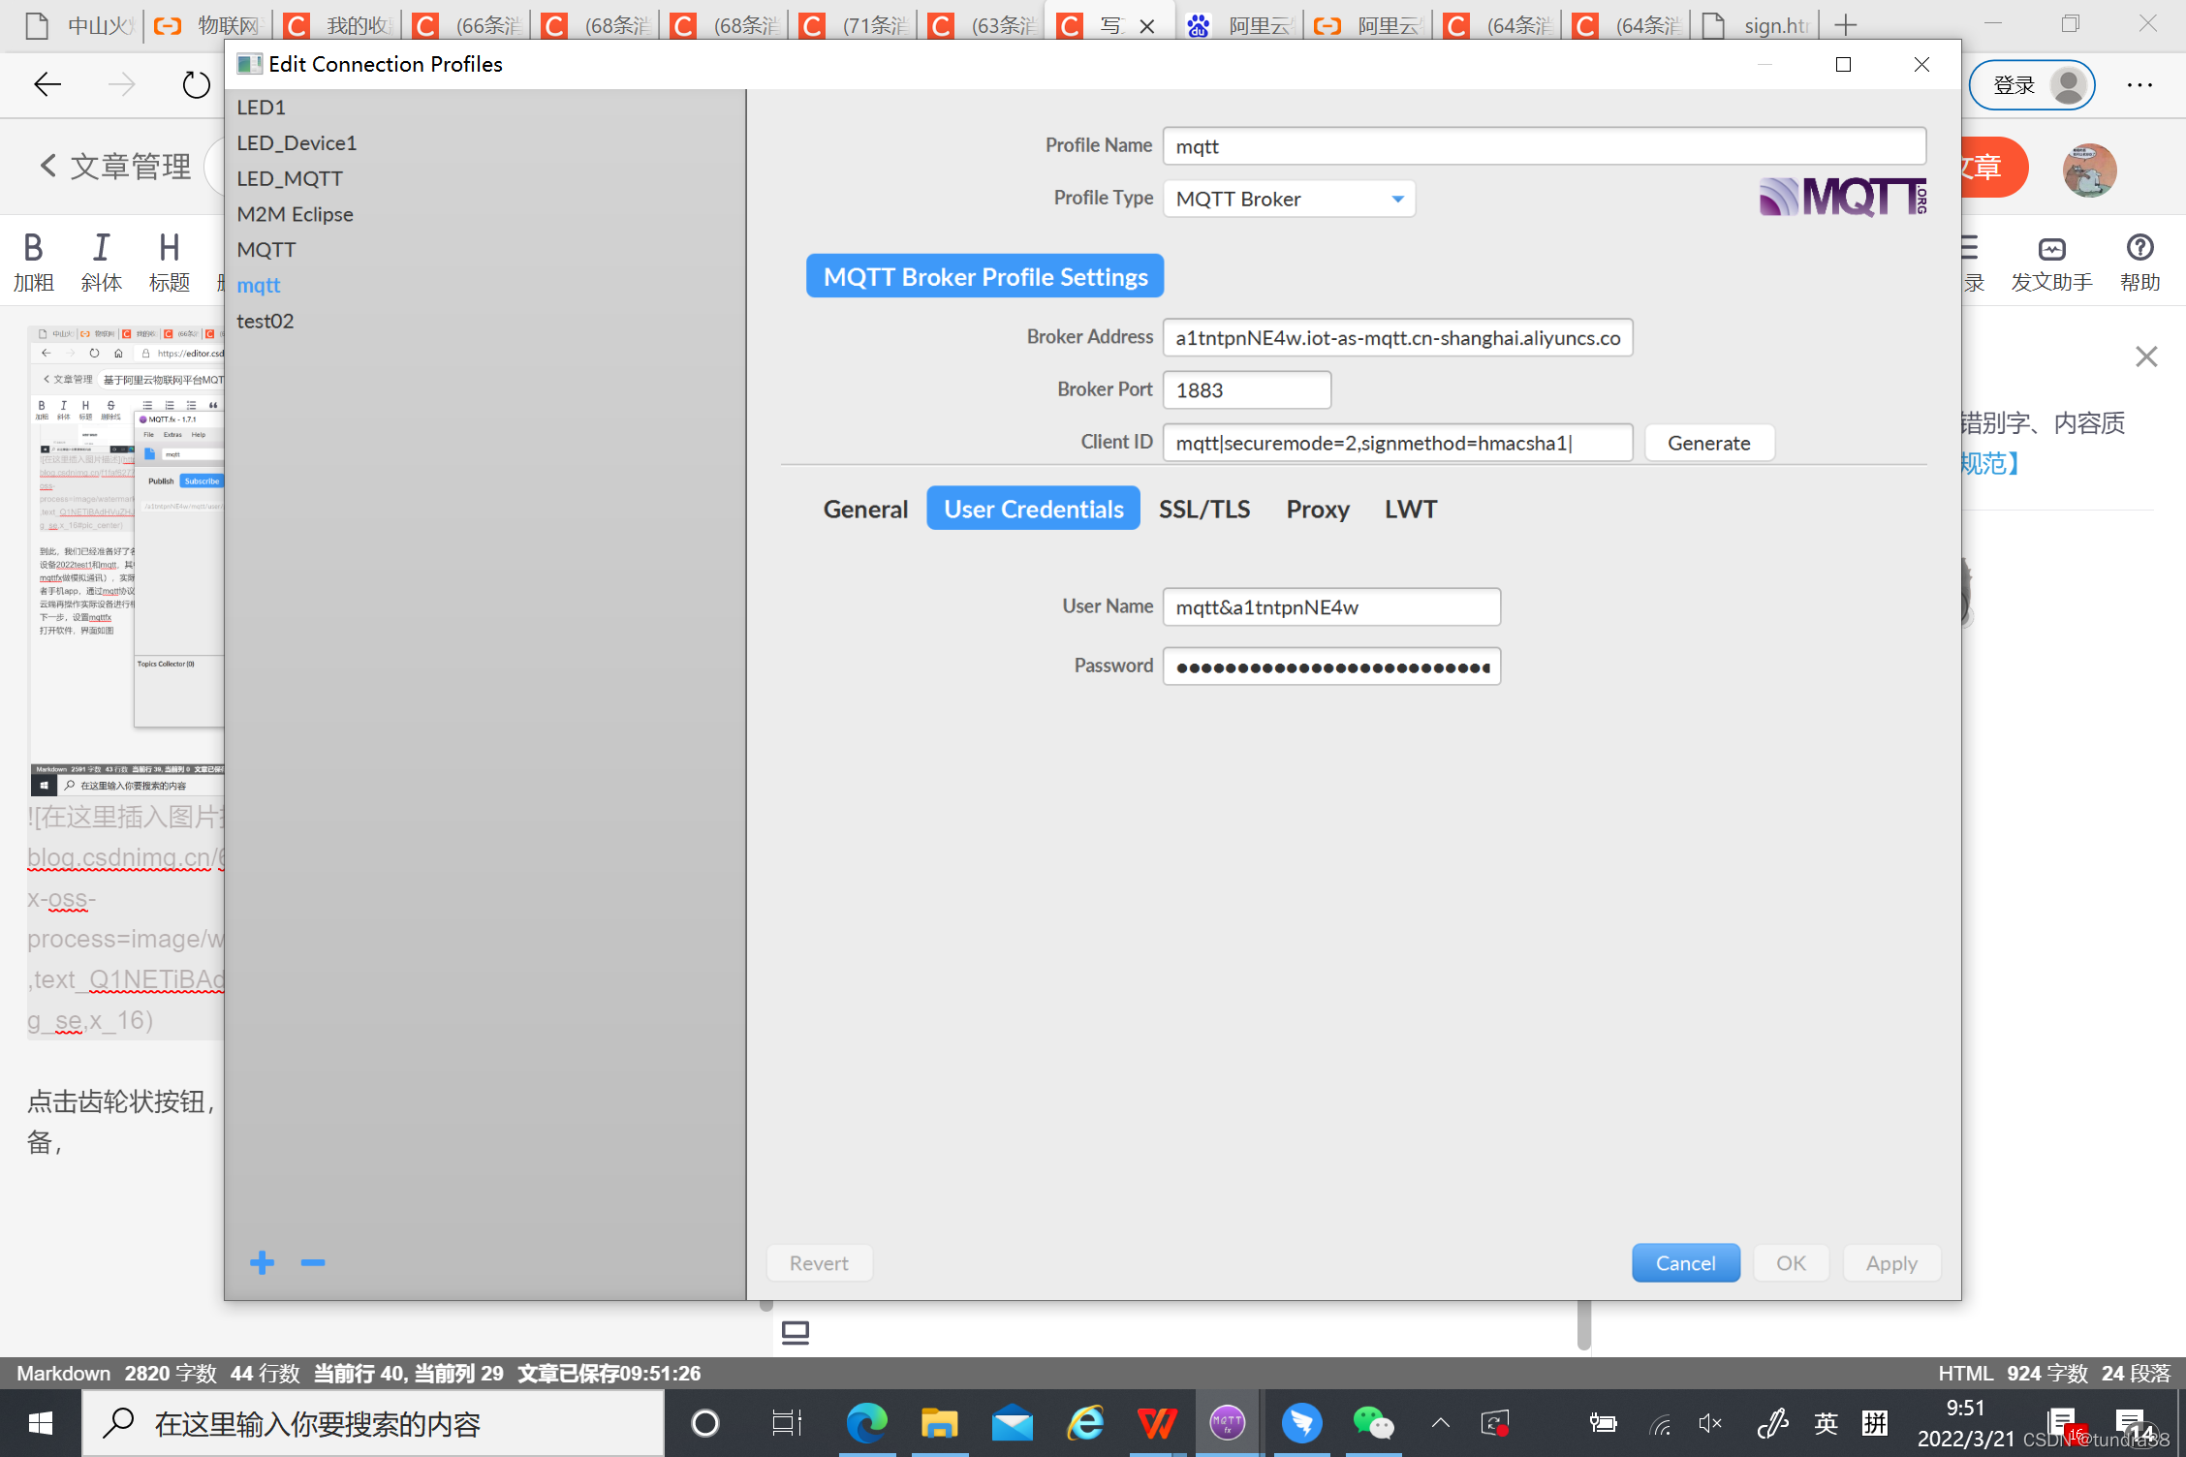
Task: Click the Heading formatting icon
Action: click(170, 249)
